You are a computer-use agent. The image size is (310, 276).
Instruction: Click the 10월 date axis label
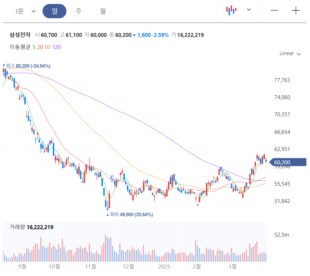point(54,266)
